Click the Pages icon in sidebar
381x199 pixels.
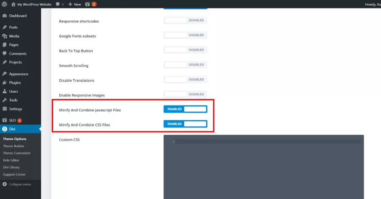[x=5, y=45]
